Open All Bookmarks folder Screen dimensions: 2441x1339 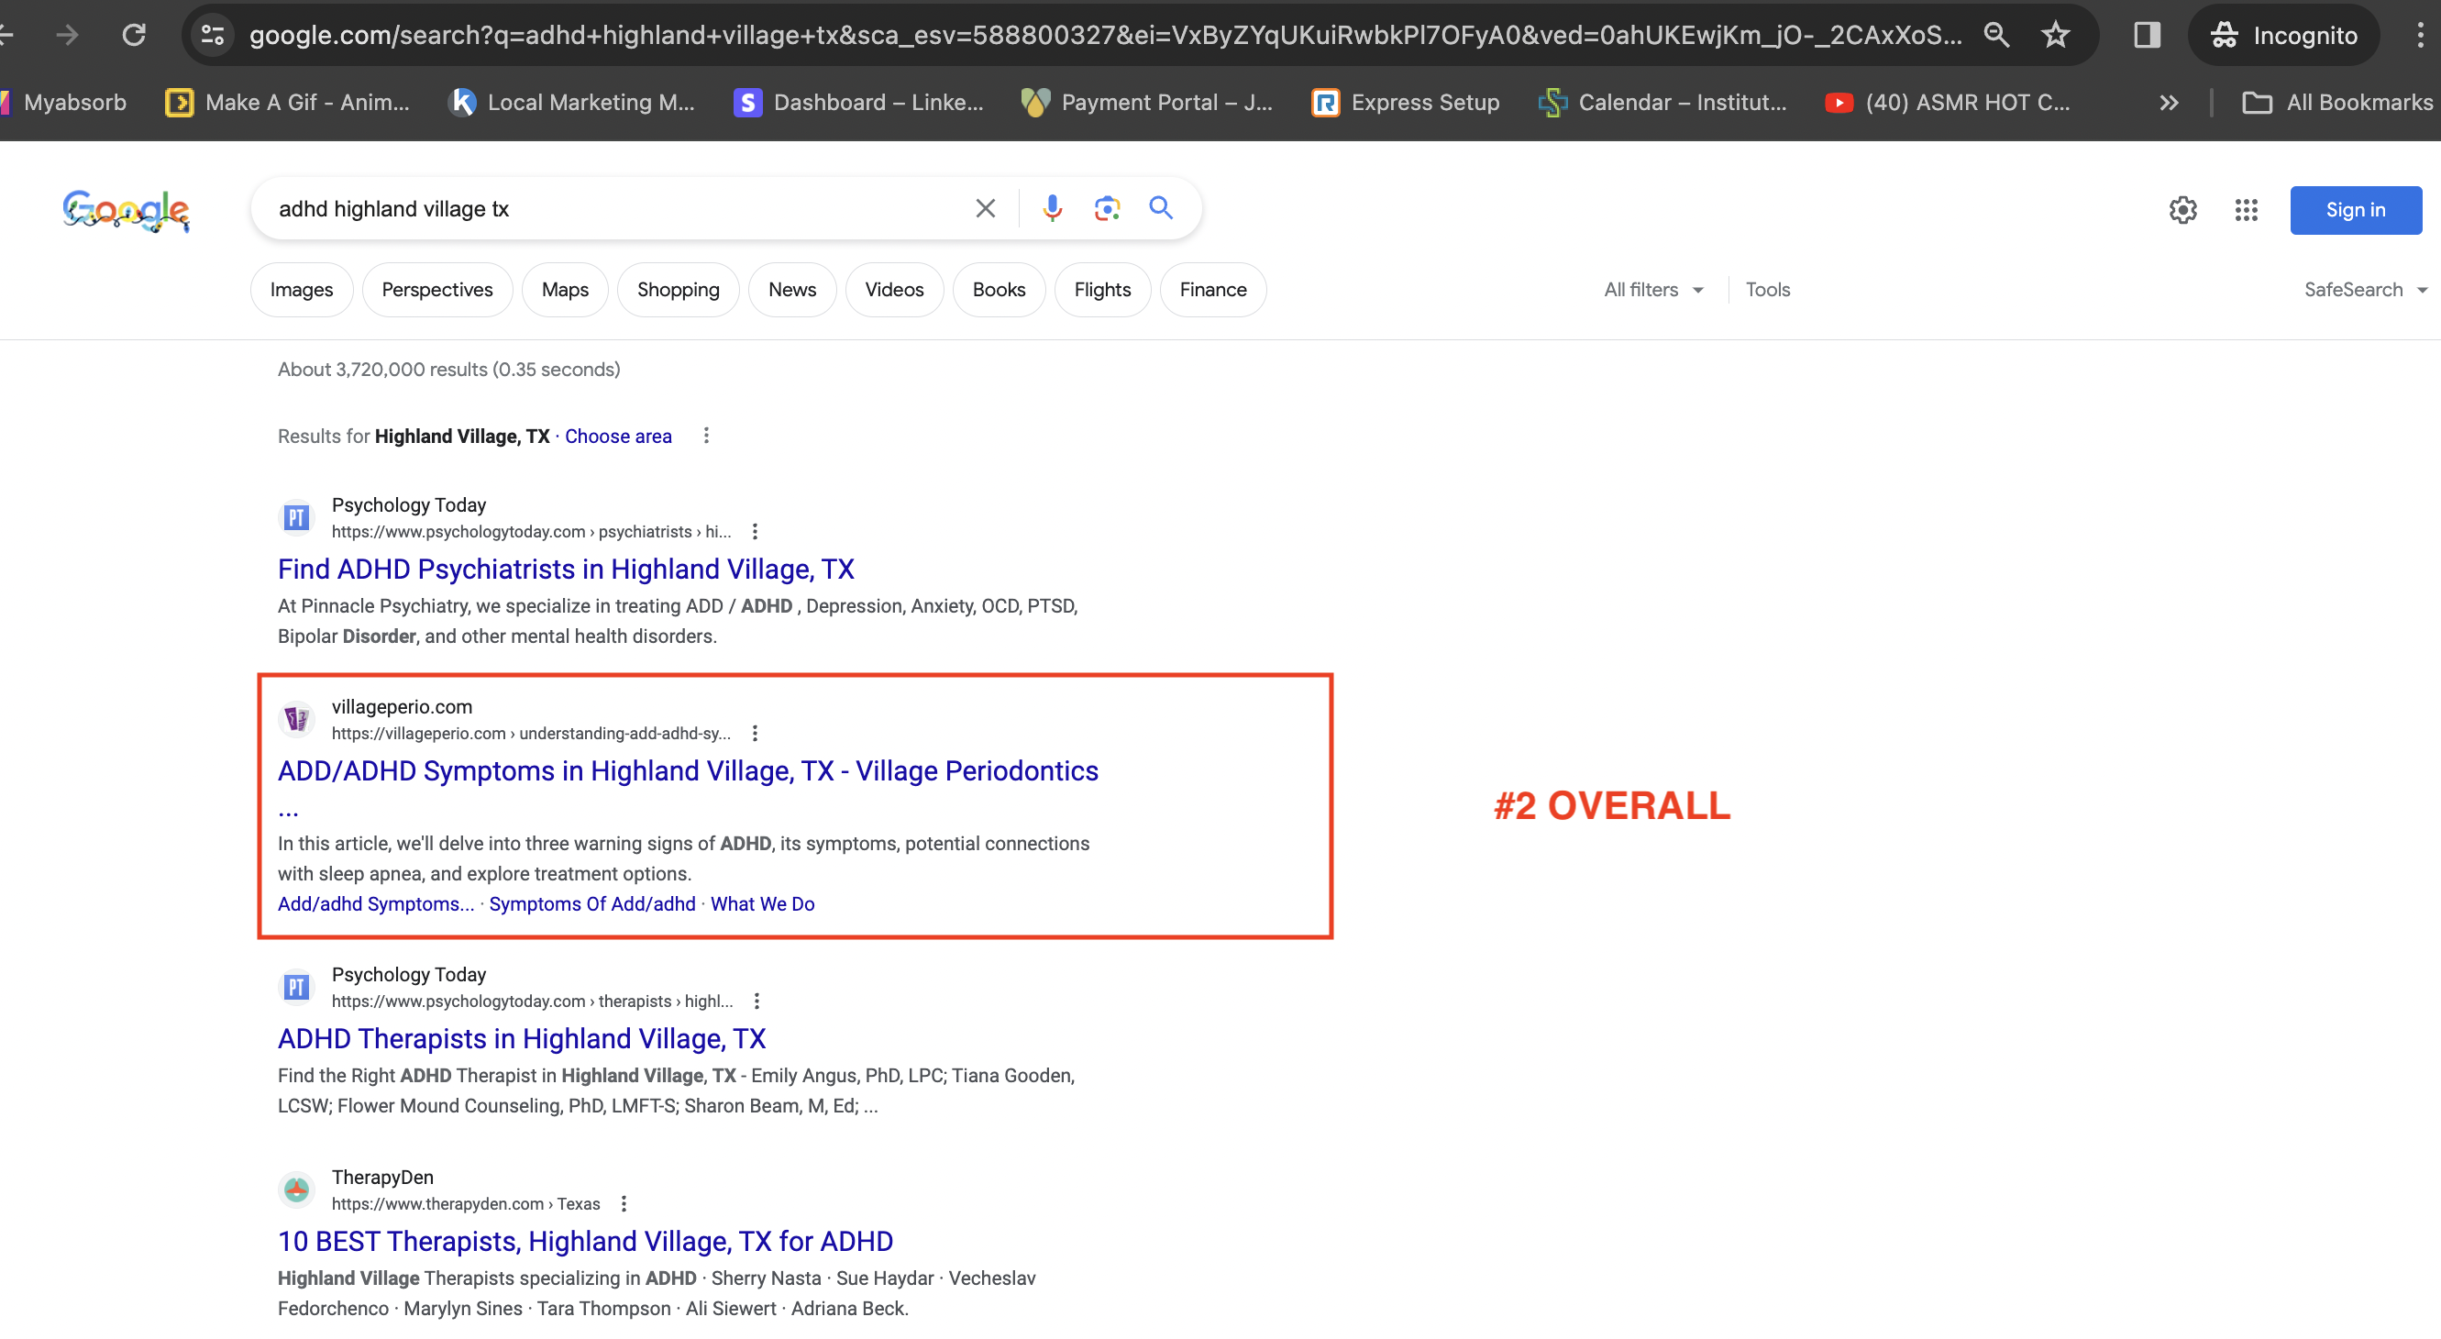click(2336, 103)
